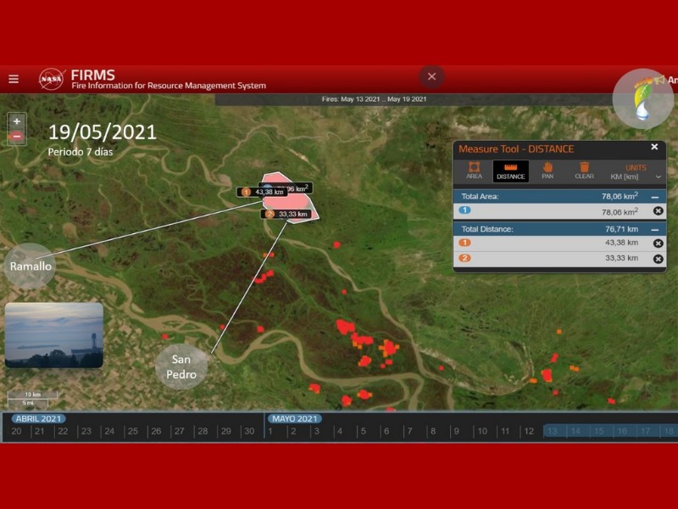
Task: Select the Area measure tool
Action: pyautogui.click(x=474, y=171)
